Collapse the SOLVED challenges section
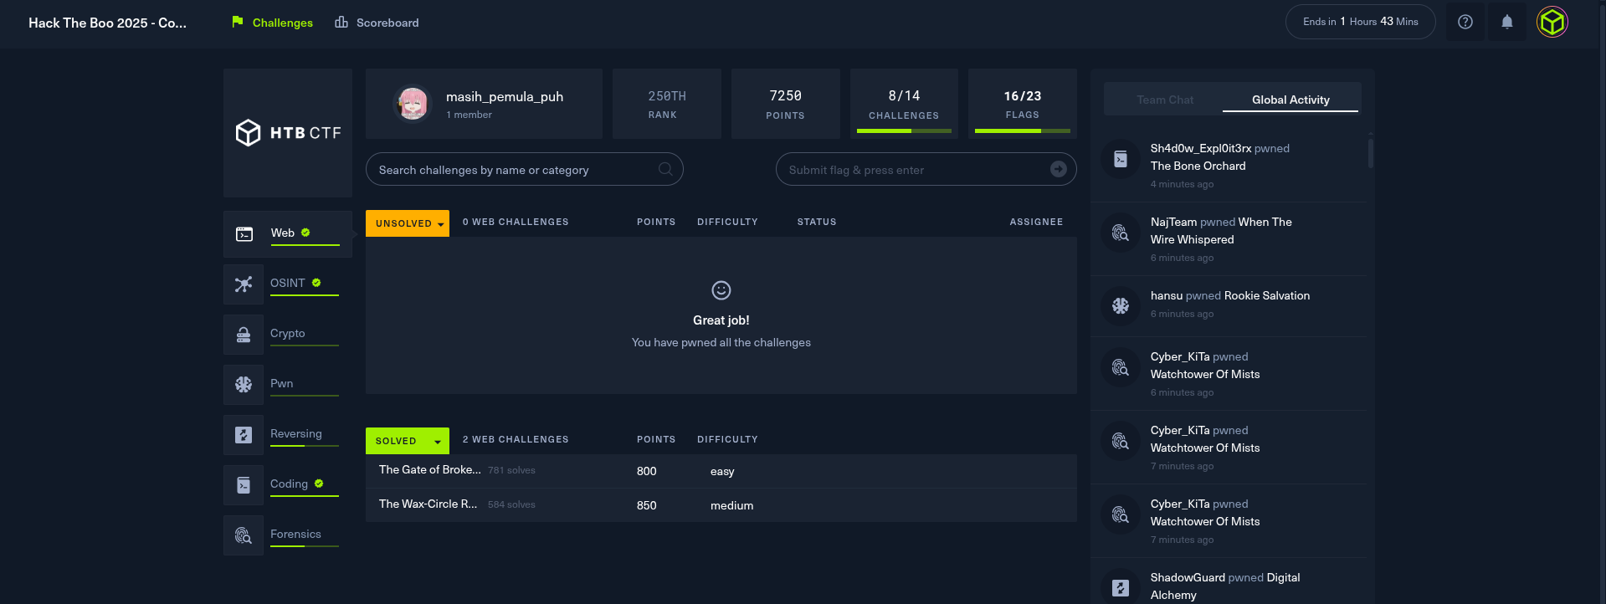Screen dimensions: 1606x604 pos(408,441)
